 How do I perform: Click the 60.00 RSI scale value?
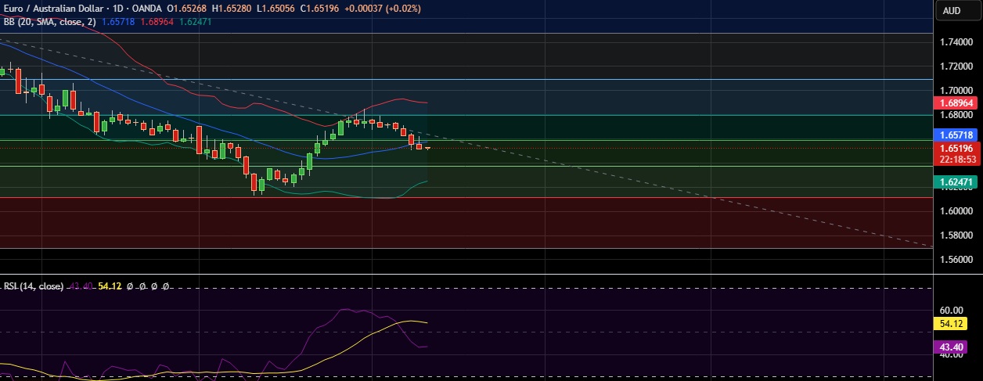pos(950,310)
